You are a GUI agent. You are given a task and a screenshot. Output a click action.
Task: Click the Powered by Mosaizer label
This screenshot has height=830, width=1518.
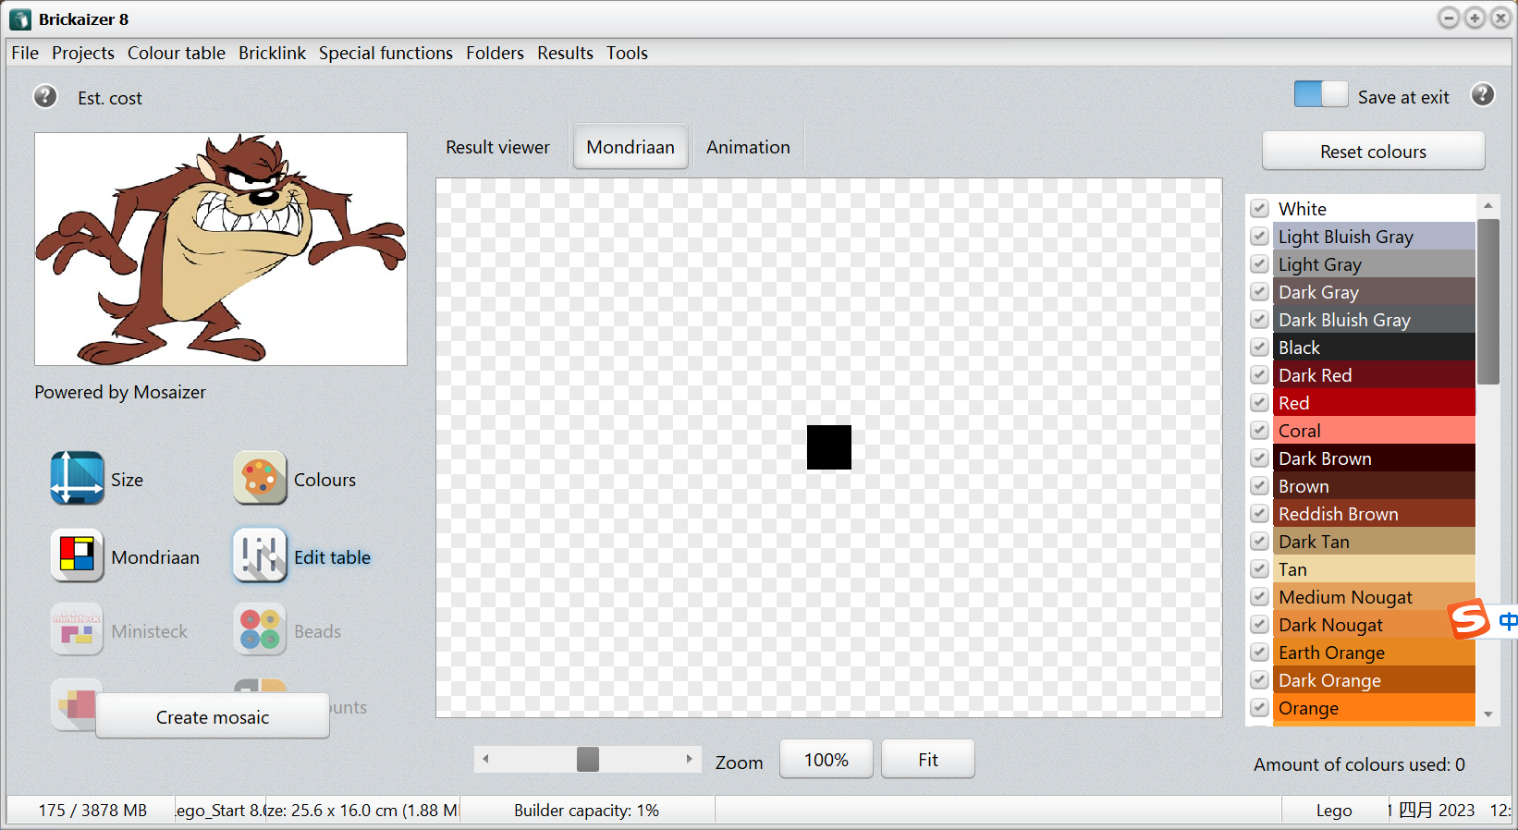(x=120, y=392)
